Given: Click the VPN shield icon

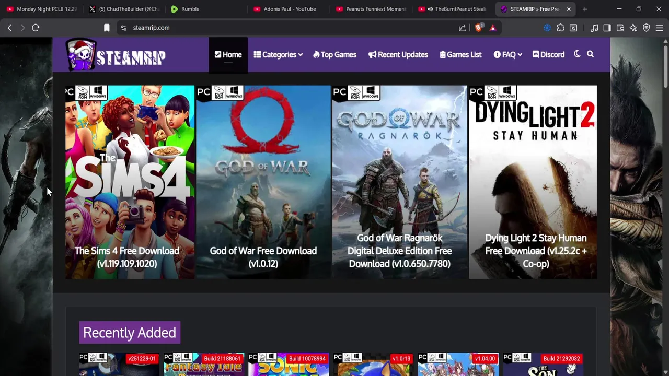Looking at the screenshot, I should coord(647,28).
